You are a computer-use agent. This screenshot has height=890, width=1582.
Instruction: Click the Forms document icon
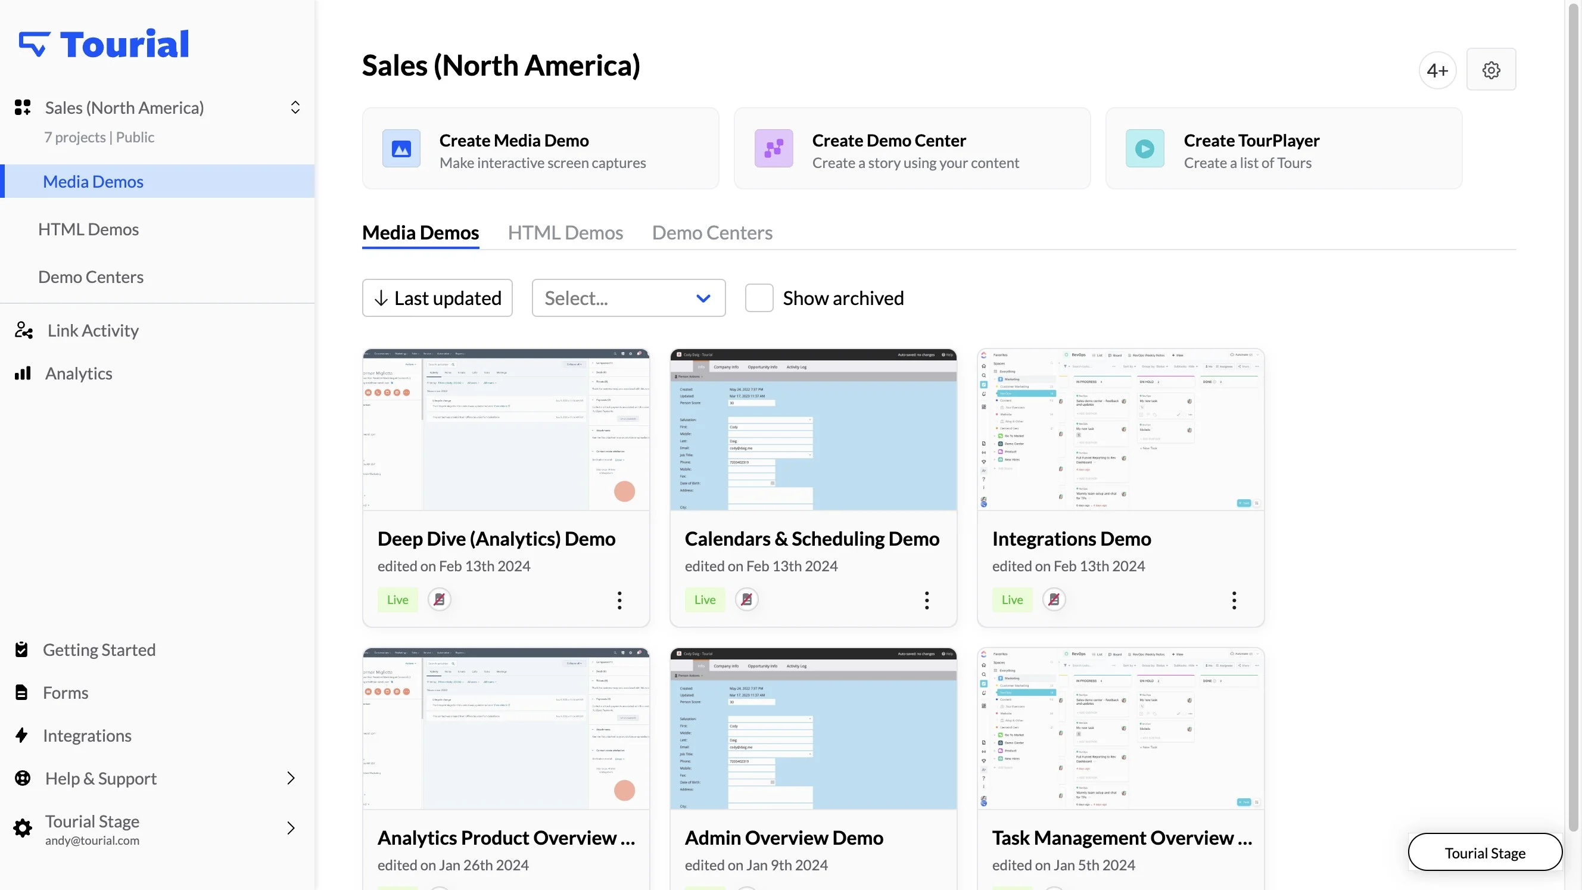(x=21, y=692)
